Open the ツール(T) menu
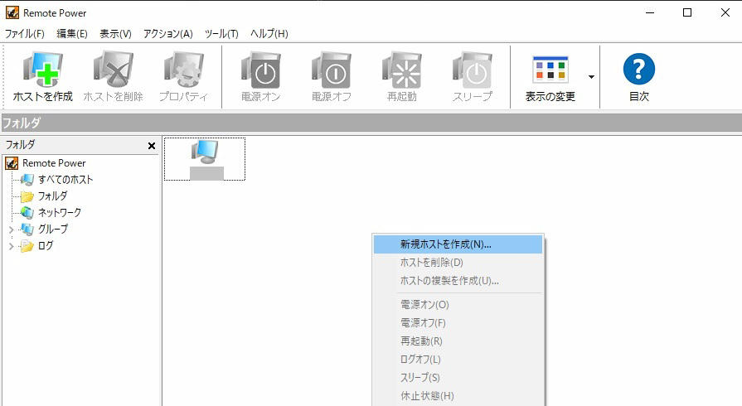Screen dimensions: 742x406 [221, 34]
